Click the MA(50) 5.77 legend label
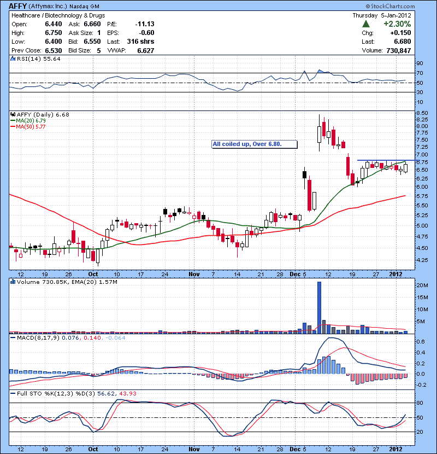437x454 pixels. (31, 126)
